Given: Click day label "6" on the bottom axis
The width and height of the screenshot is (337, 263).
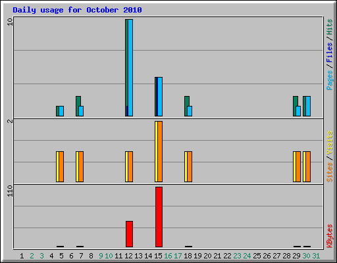Looking at the screenshot, I should point(71,256).
